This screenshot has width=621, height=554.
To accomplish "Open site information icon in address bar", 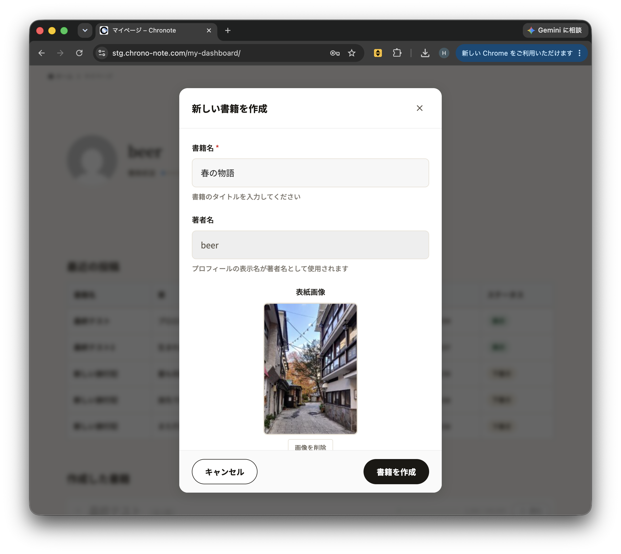I will click(102, 53).
